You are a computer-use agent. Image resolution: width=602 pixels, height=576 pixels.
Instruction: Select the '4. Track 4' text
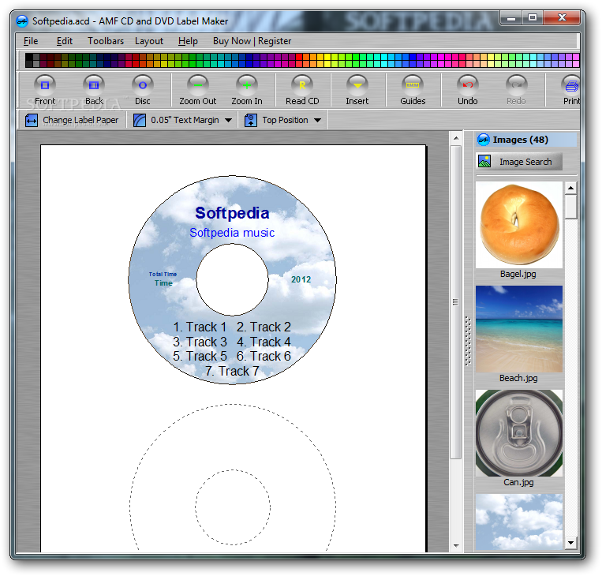click(x=264, y=342)
